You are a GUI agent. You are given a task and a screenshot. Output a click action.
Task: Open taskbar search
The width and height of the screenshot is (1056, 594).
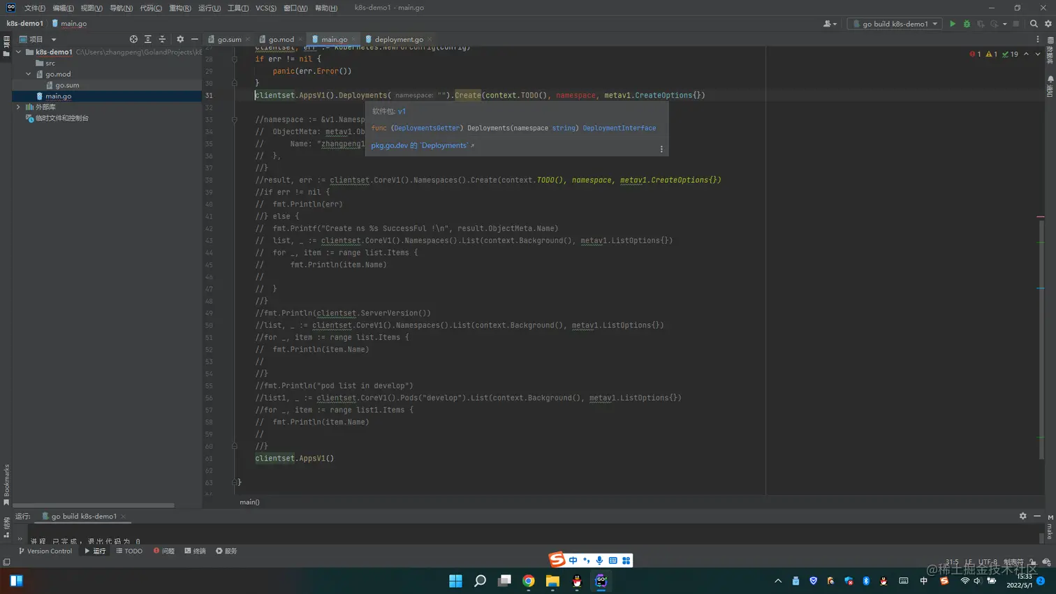point(480,581)
